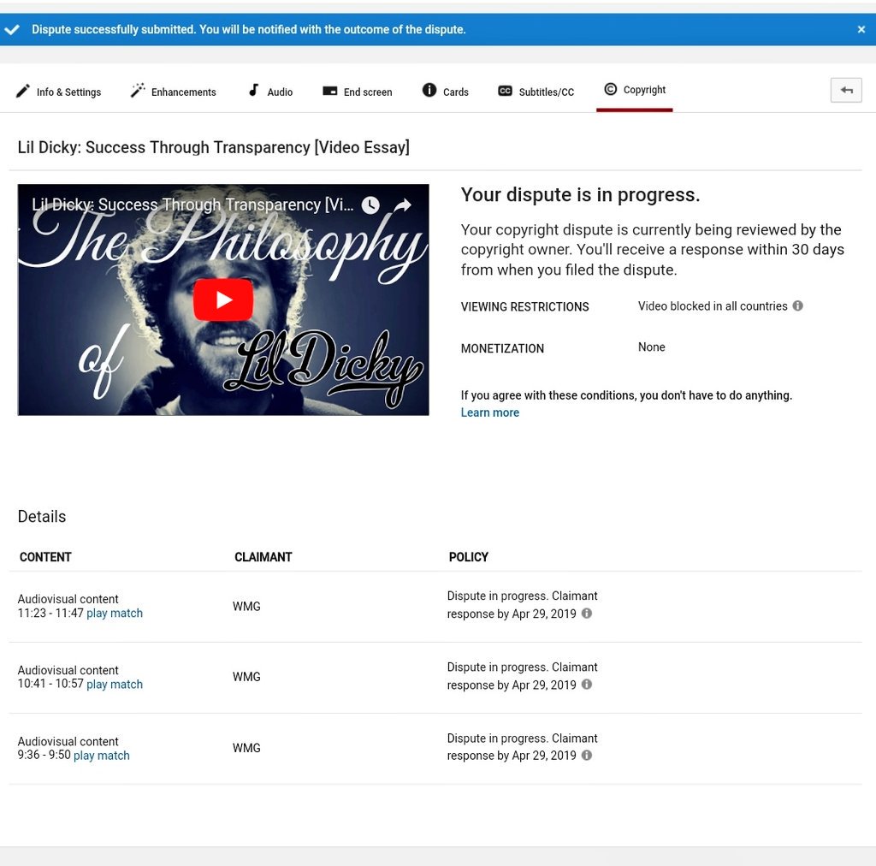Viewport: 876px width, 866px height.
Task: Click the monetization value 'None'
Action: 651,347
